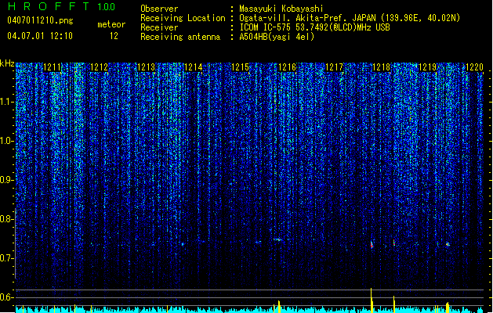
Task: Click the 1214 time marker
Action: coord(193,67)
